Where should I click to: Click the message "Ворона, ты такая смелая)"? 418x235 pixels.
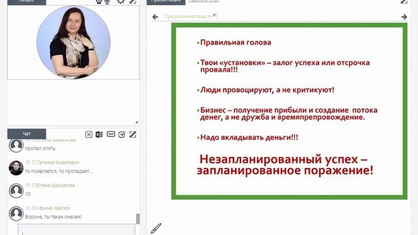click(x=54, y=217)
